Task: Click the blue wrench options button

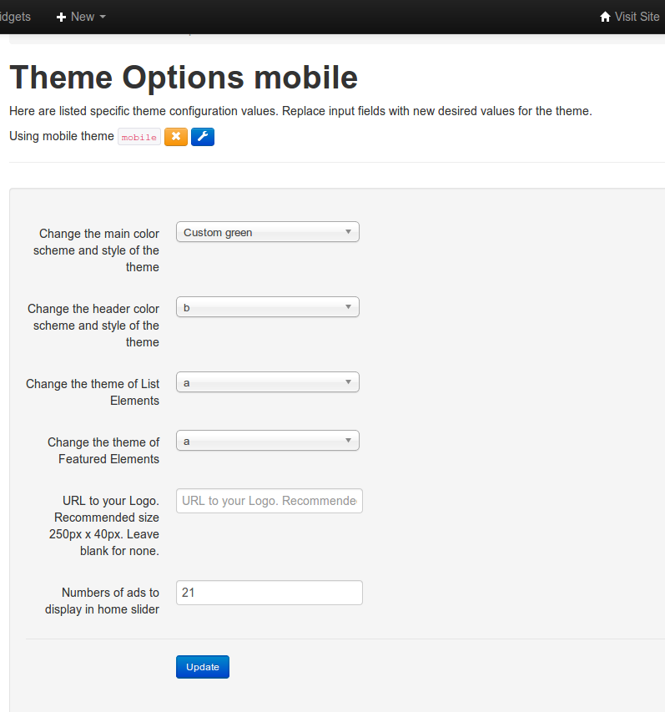Action: point(203,137)
